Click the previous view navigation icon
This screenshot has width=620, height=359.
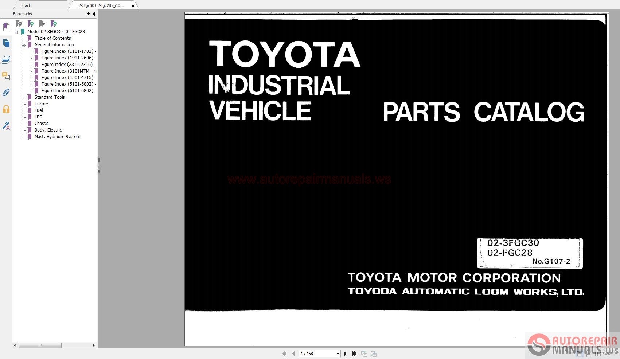pyautogui.click(x=364, y=354)
